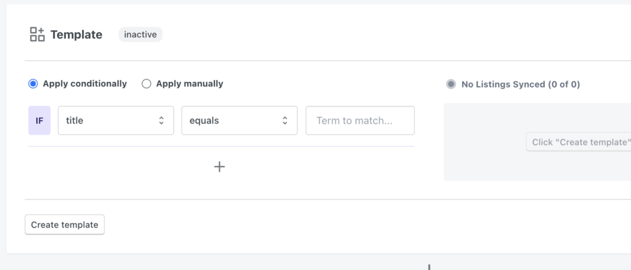
Task: Select the Apply conditionally radio button
Action: 33,84
